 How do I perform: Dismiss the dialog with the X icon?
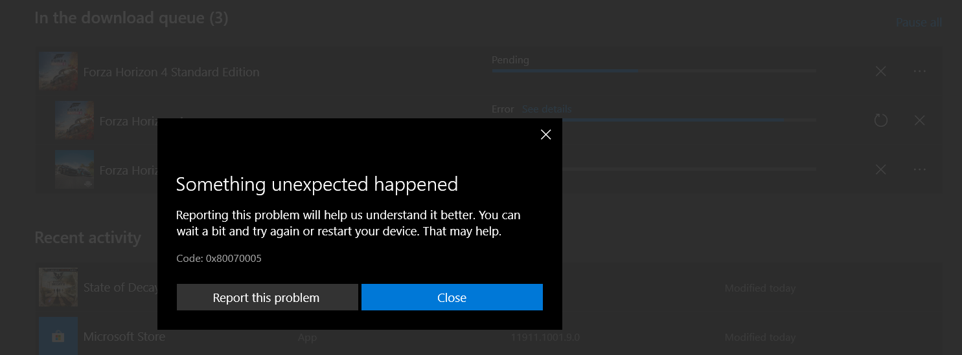coord(546,134)
